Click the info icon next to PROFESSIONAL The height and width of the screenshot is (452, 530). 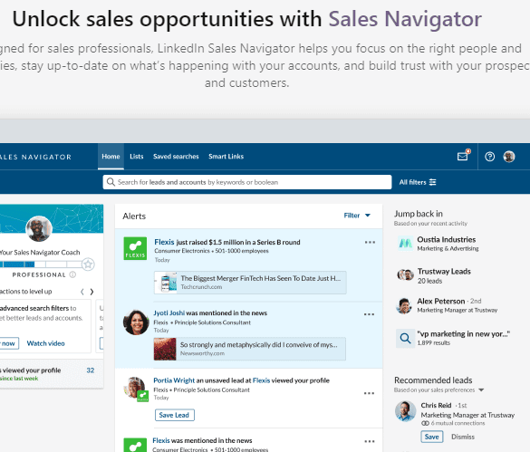tap(72, 274)
